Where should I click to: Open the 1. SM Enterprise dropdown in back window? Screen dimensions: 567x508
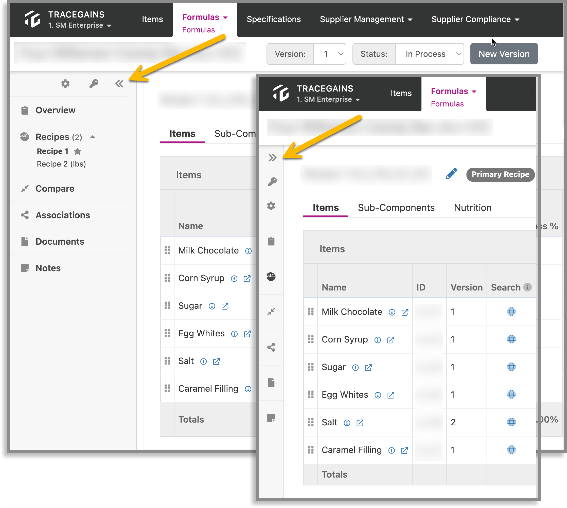coord(80,25)
